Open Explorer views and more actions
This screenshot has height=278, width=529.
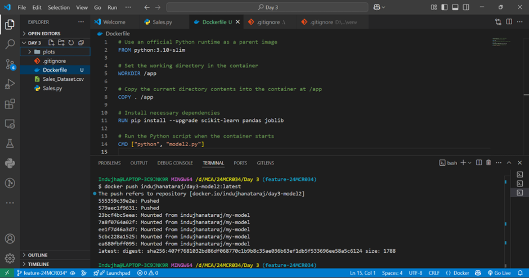pyautogui.click(x=81, y=22)
